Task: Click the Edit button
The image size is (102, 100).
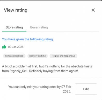Action: (86, 89)
